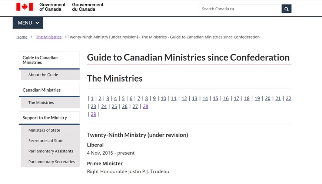Screen dimensions: 322x184
Task: Open About the Guide sidebar item
Action: 43,75
